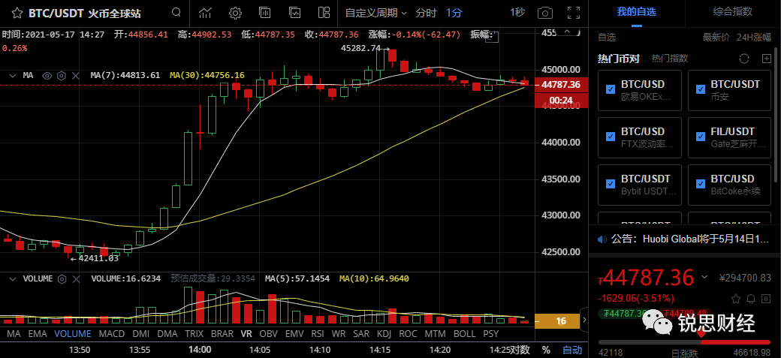Select the 分时 timeframe

(x=426, y=13)
